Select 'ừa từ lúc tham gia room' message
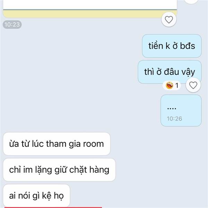208x208 pixels. click(x=57, y=144)
